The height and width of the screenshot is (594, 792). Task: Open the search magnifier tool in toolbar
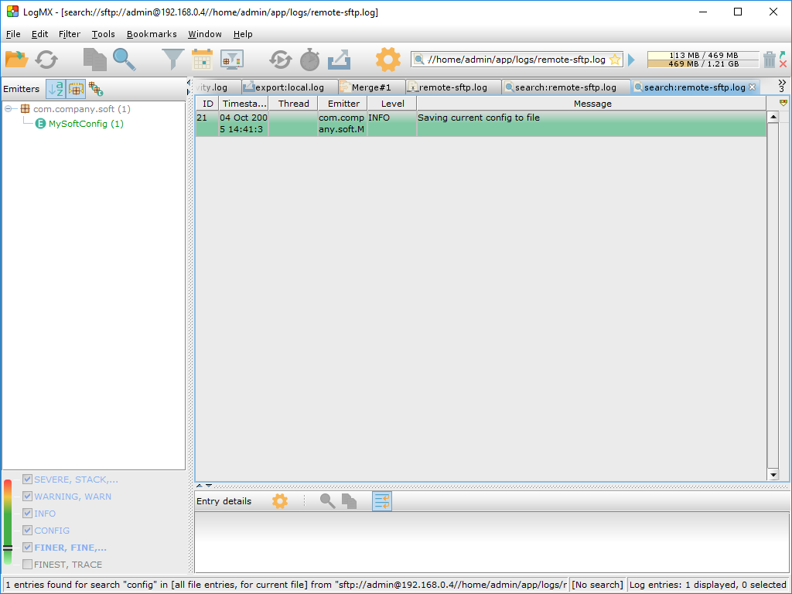tap(125, 60)
